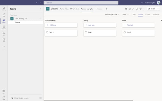Open the Task 2 card
Screen dimensions: 162x101
pos(100,33)
